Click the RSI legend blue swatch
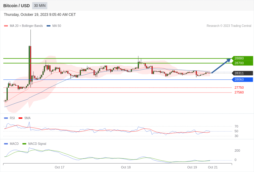Image resolution: width=254 pixels, height=172 pixels. (6, 118)
